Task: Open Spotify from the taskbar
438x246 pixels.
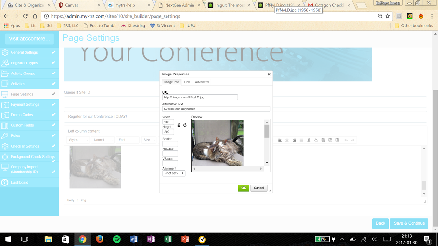Action: click(x=117, y=239)
